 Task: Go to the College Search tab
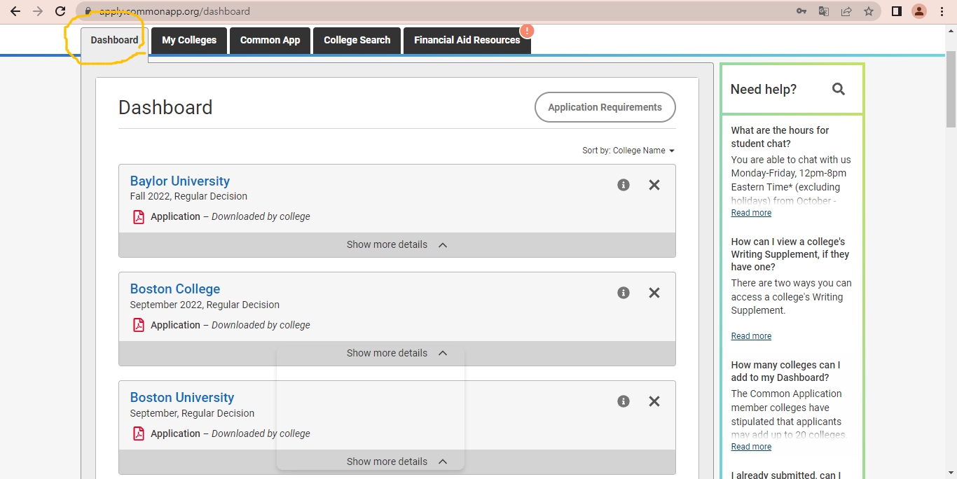pyautogui.click(x=357, y=40)
